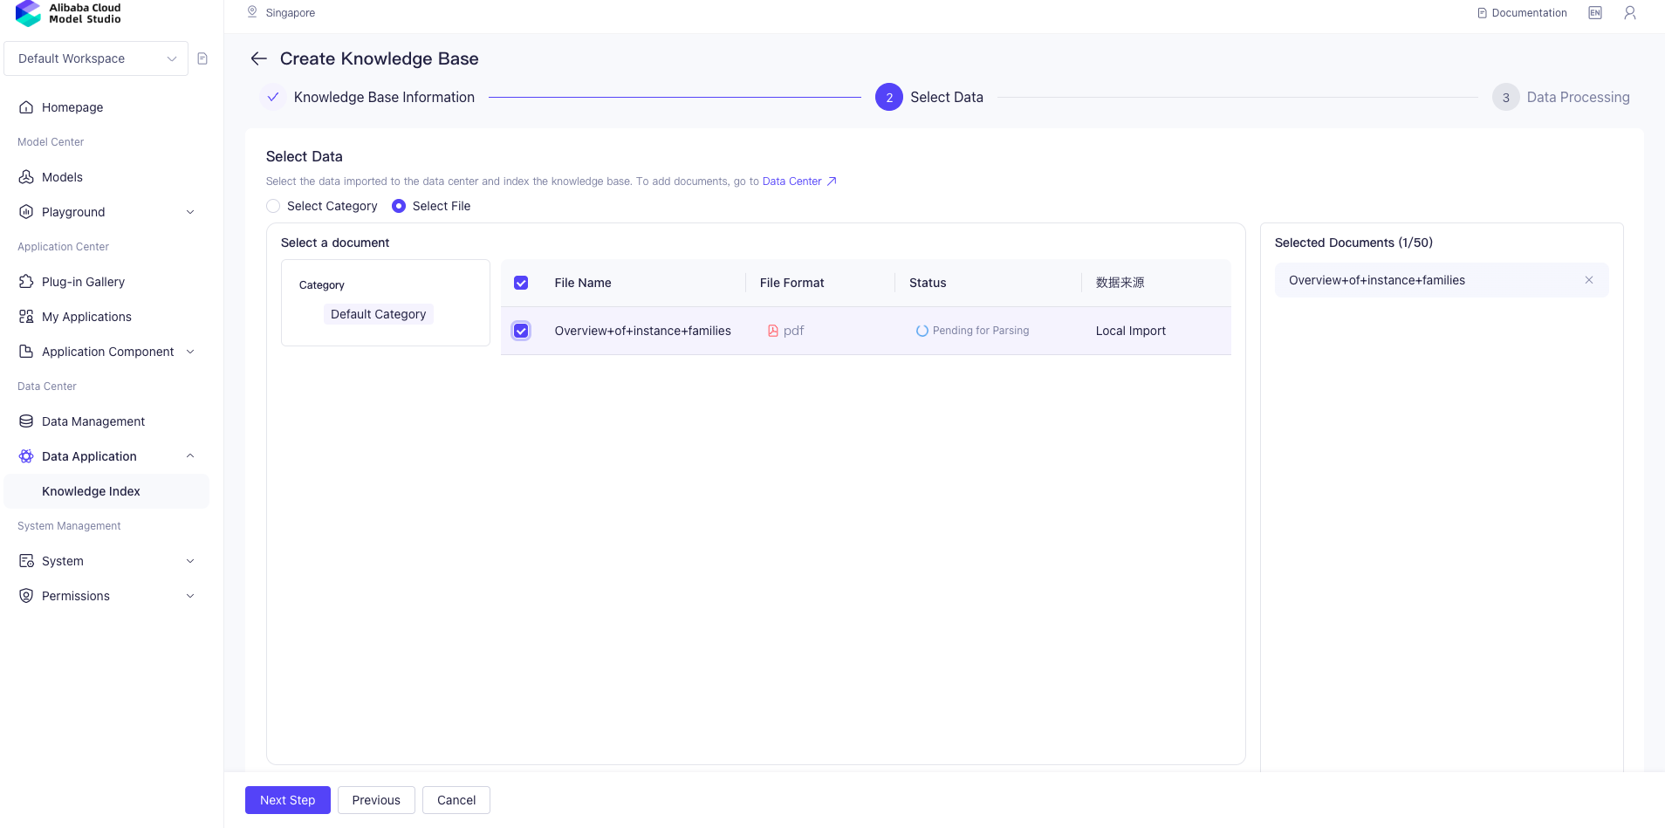Open the Data Center link
1665x828 pixels.
tap(792, 181)
